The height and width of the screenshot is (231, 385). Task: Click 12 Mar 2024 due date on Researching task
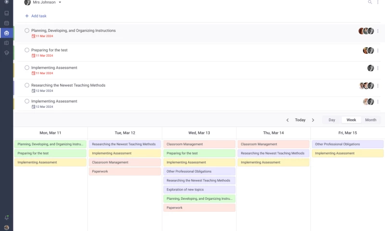(x=42, y=91)
